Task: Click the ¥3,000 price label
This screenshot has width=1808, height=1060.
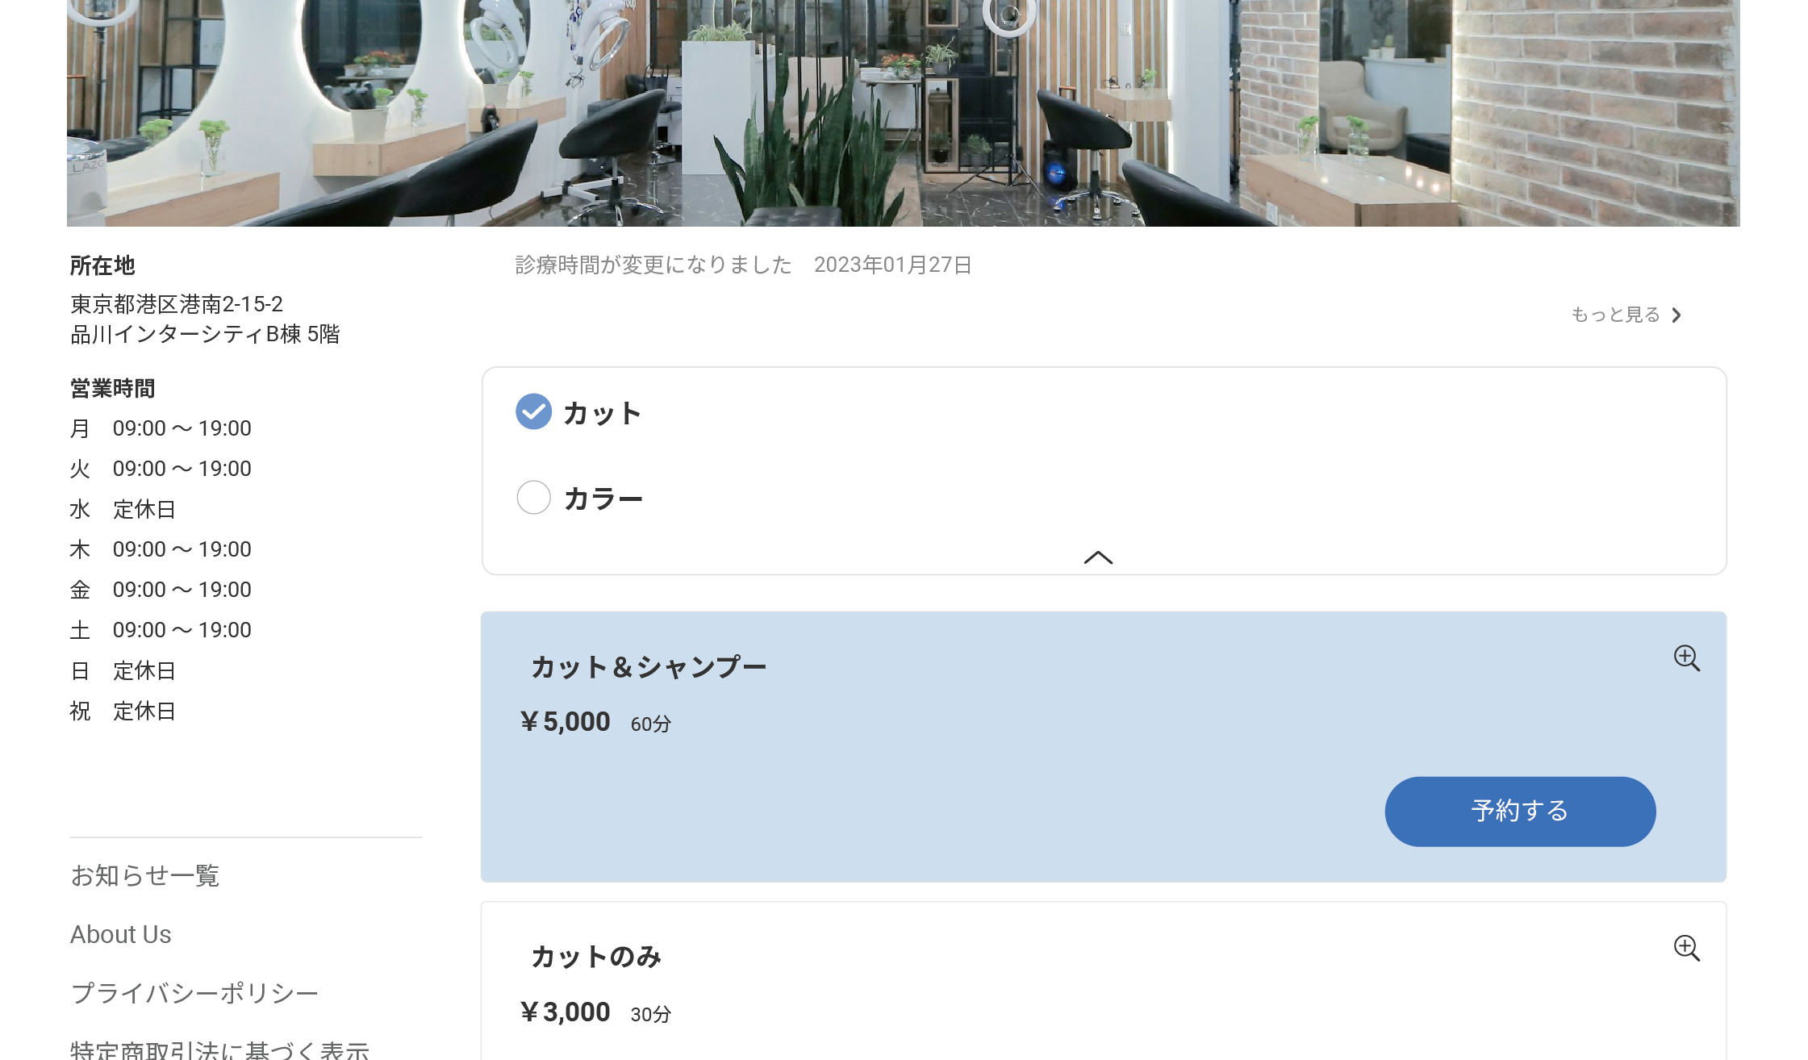Action: pos(566,1012)
